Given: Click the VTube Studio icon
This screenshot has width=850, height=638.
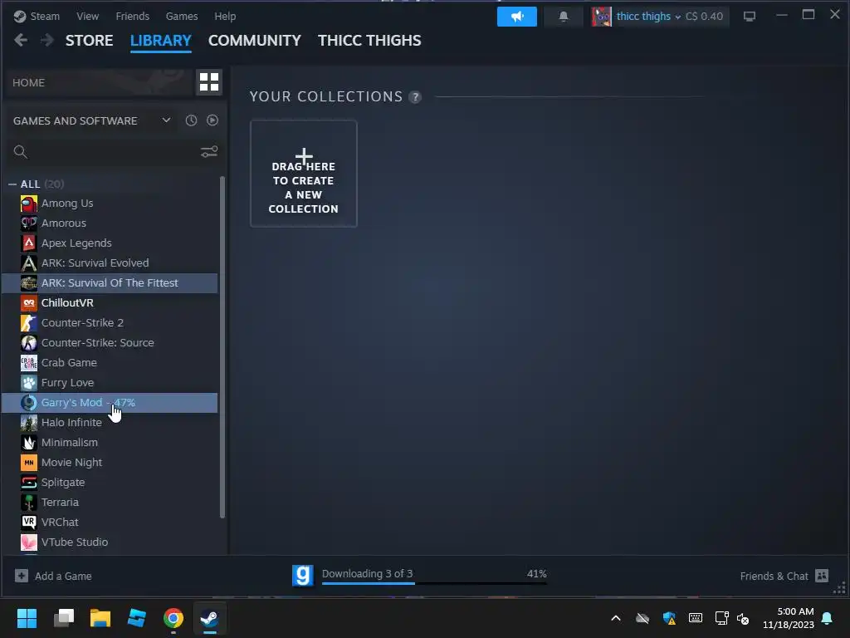Looking at the screenshot, I should point(29,542).
